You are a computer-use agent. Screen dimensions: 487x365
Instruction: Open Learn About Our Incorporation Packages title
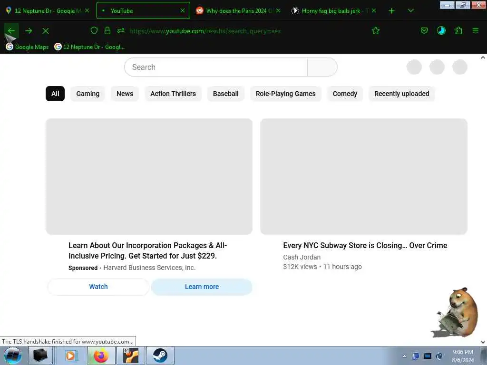[x=148, y=250]
